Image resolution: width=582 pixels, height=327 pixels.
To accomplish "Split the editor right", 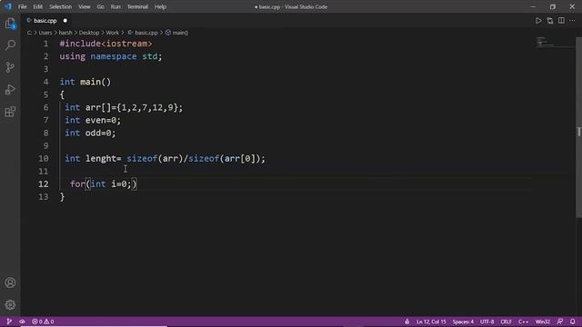I will pos(561,21).
